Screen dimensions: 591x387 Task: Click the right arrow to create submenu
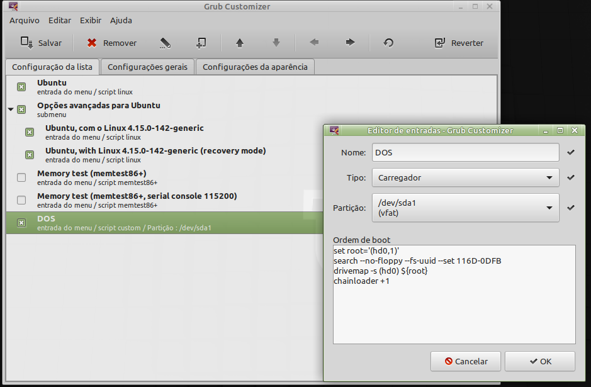click(350, 42)
